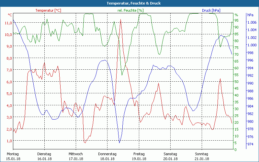Select the red 'Temperatur [°C]' legend label
259x162 pixels.
pyautogui.click(x=48, y=10)
